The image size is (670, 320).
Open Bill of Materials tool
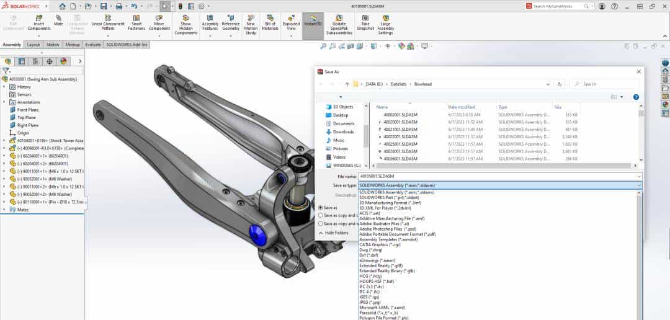click(x=270, y=23)
